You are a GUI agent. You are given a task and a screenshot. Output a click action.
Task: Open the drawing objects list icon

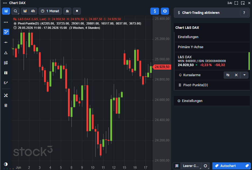[x=6, y=105]
